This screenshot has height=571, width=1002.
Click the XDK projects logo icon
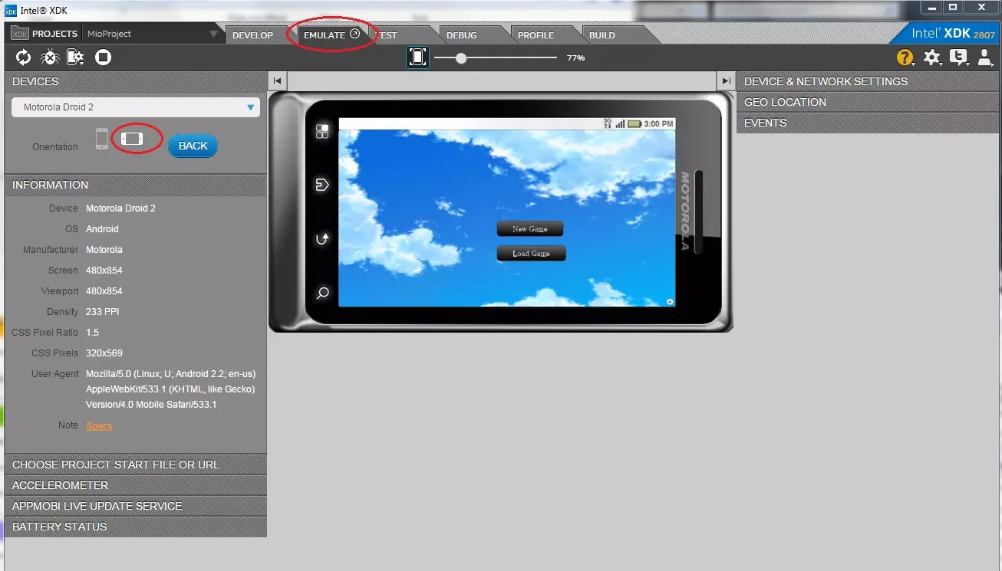pos(19,34)
